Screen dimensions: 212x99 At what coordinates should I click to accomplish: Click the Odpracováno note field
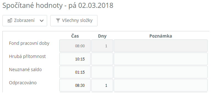point(161,85)
